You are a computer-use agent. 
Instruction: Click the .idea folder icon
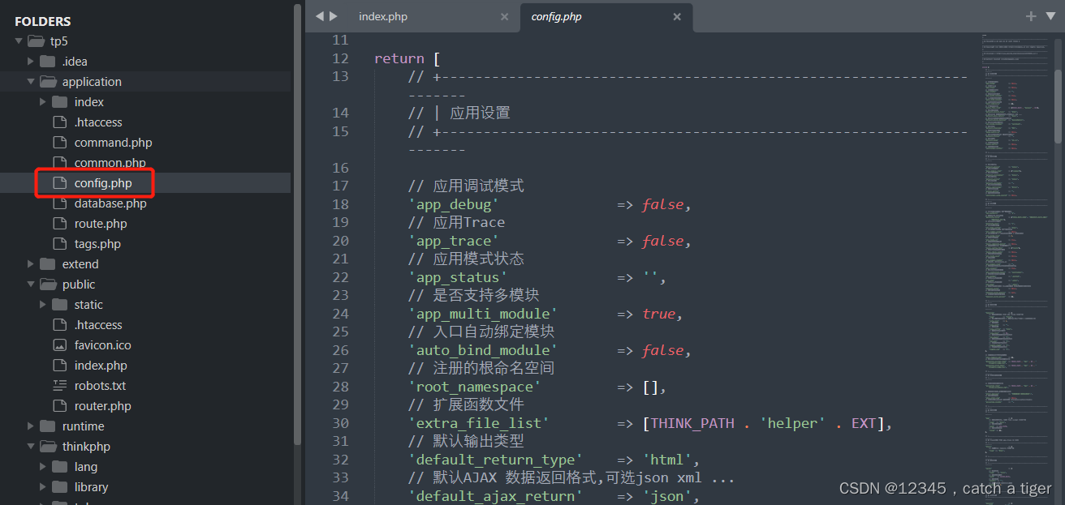[x=45, y=61]
